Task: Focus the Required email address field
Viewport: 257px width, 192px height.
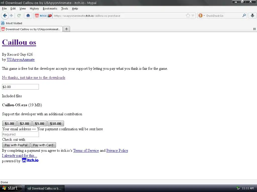Action: [21, 134]
